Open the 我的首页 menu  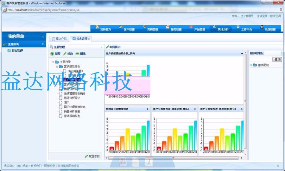tap(105, 29)
